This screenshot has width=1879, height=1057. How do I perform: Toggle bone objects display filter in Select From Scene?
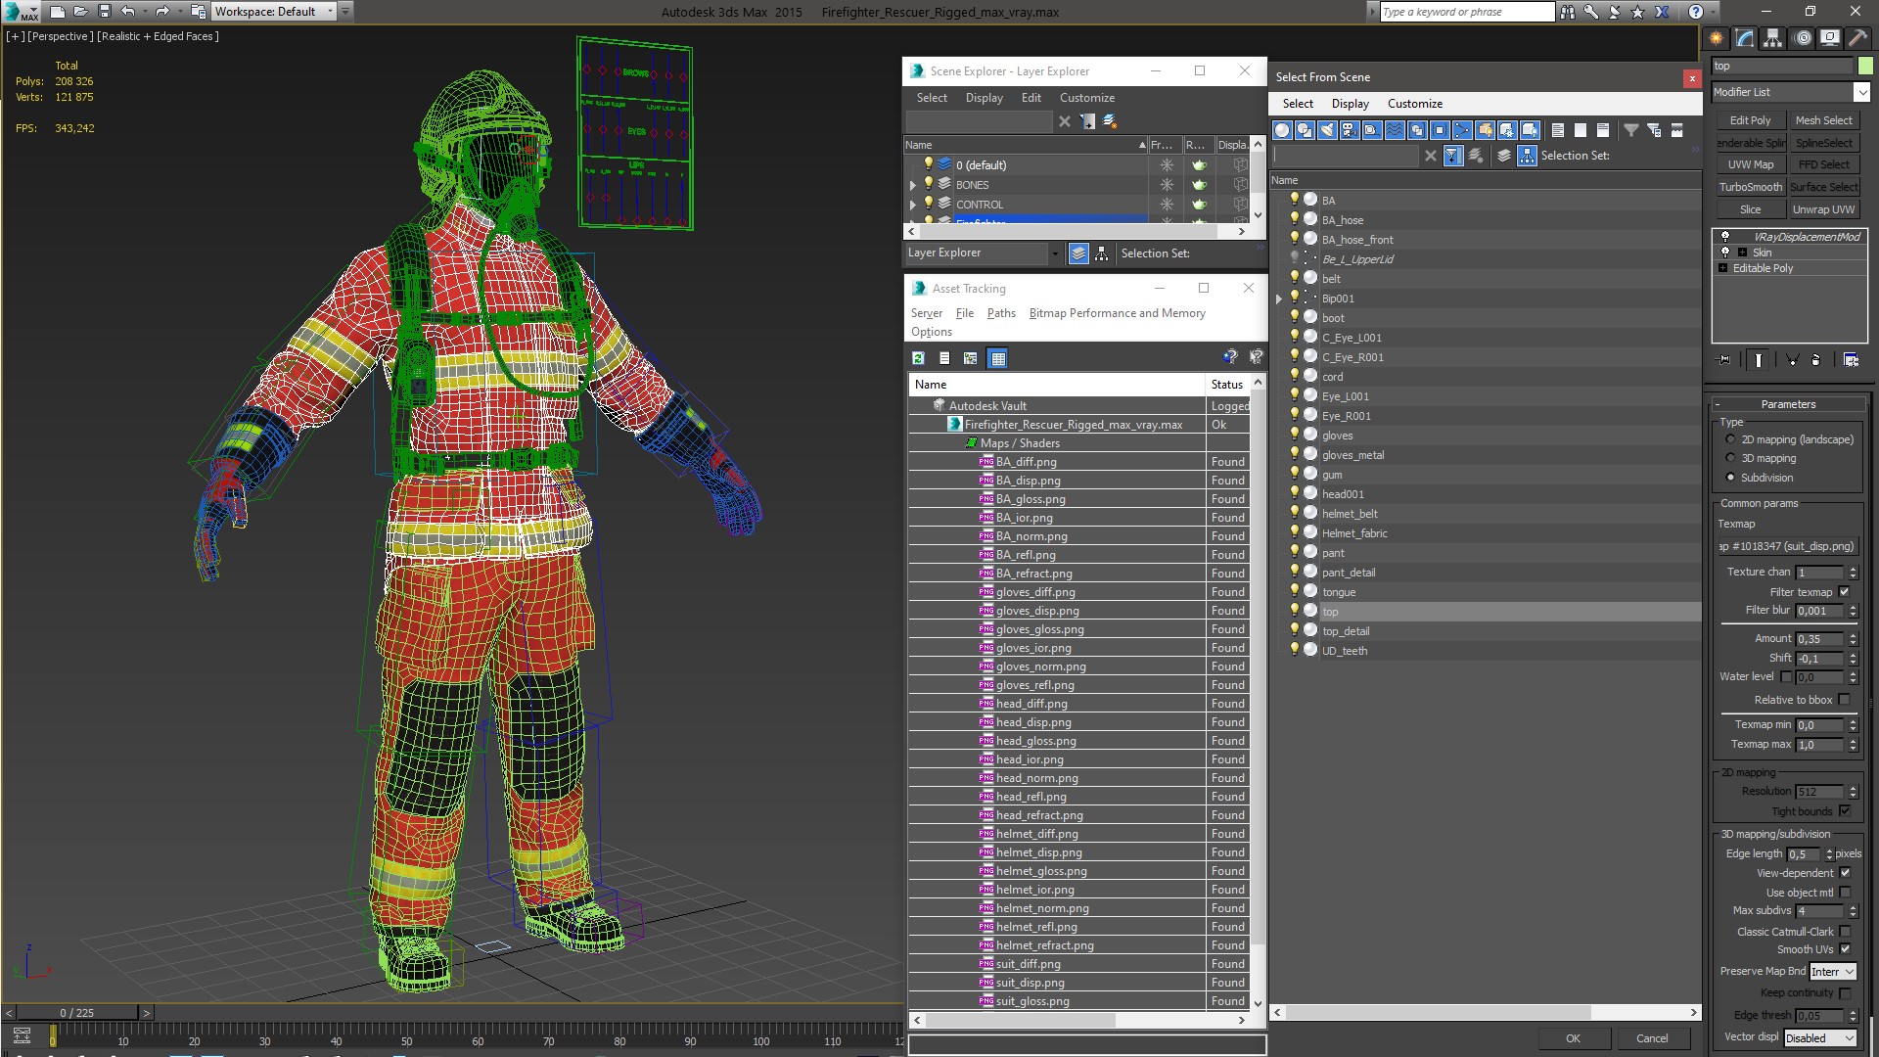[1462, 130]
